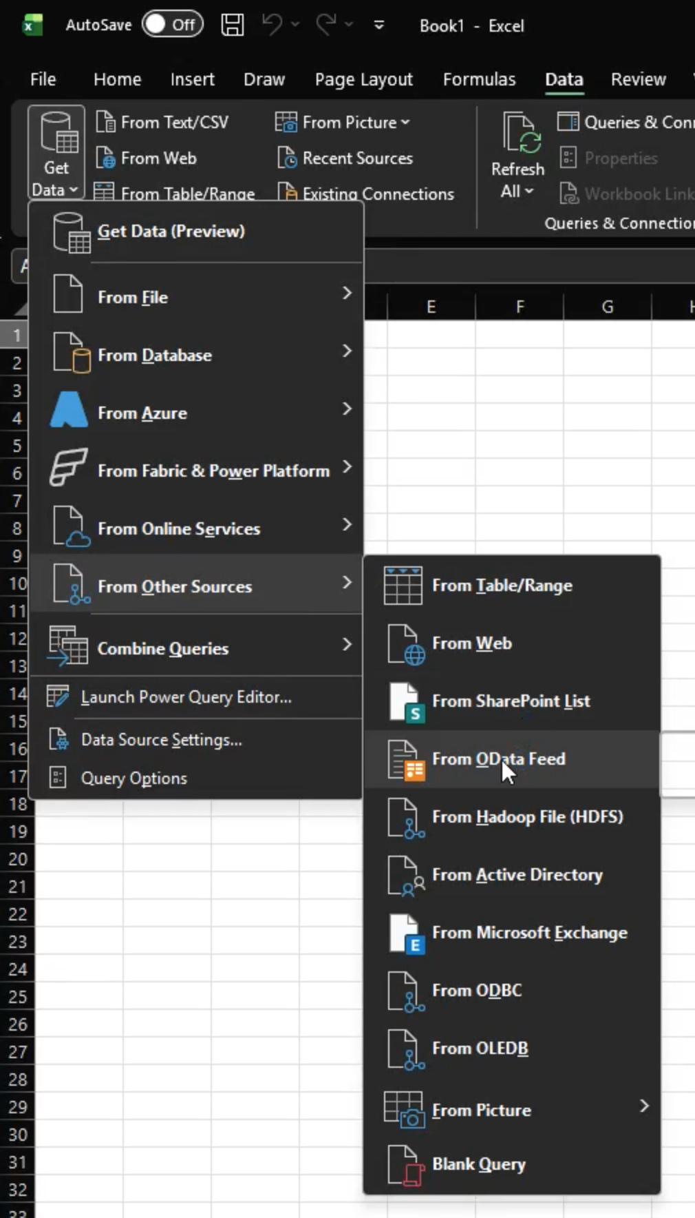Open From Fabric & Power Platform submenu

(x=196, y=471)
